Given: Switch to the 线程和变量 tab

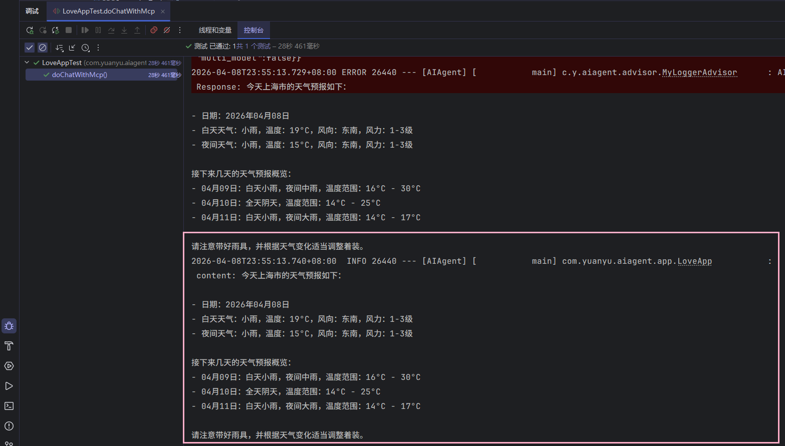Looking at the screenshot, I should (215, 31).
